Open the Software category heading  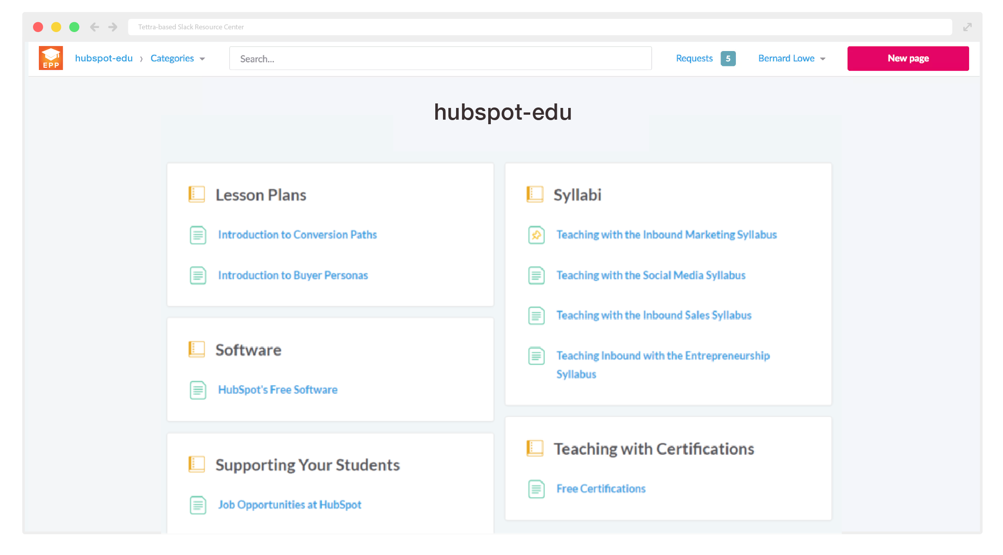248,350
